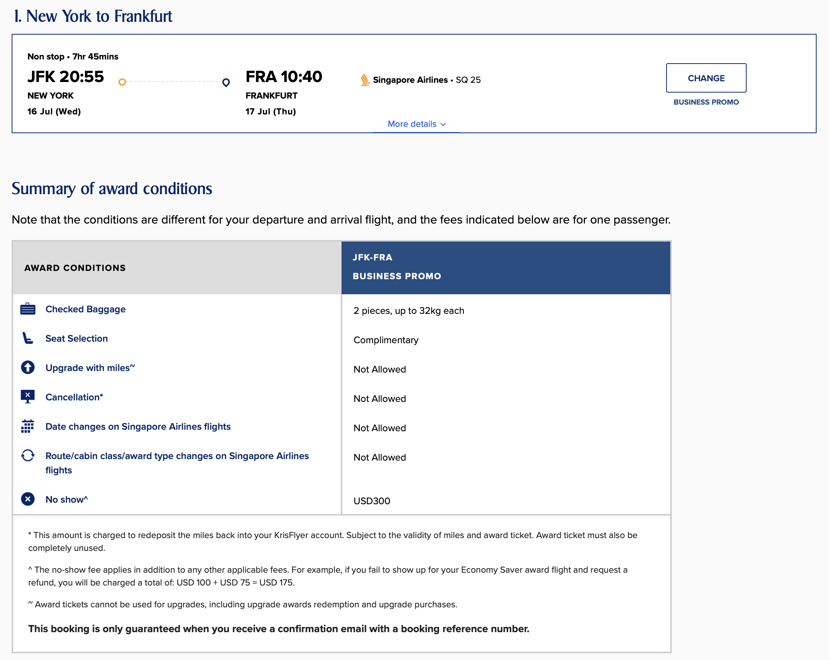
Task: Click Not Allowed in the Cancellation row
Action: click(x=380, y=398)
